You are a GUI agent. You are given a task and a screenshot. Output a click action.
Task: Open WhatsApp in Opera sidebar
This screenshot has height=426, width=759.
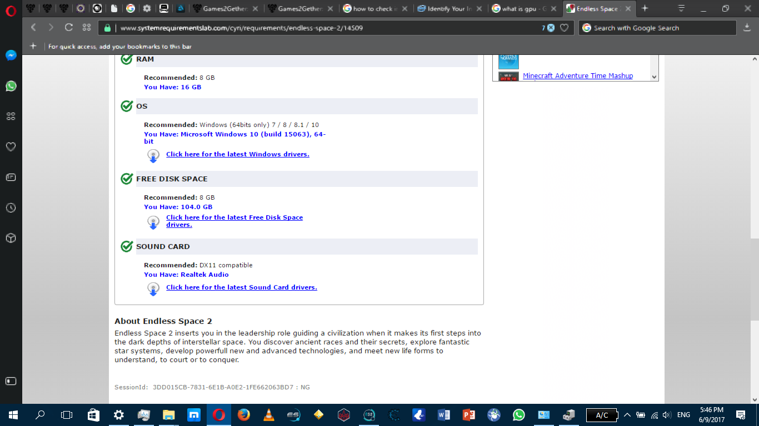tap(11, 86)
